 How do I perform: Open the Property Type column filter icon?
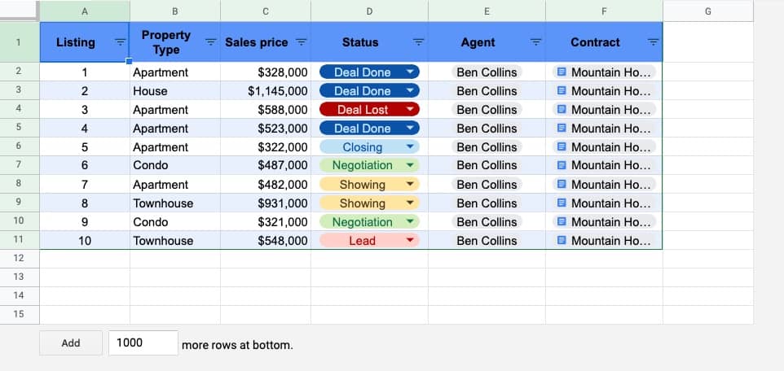point(210,42)
